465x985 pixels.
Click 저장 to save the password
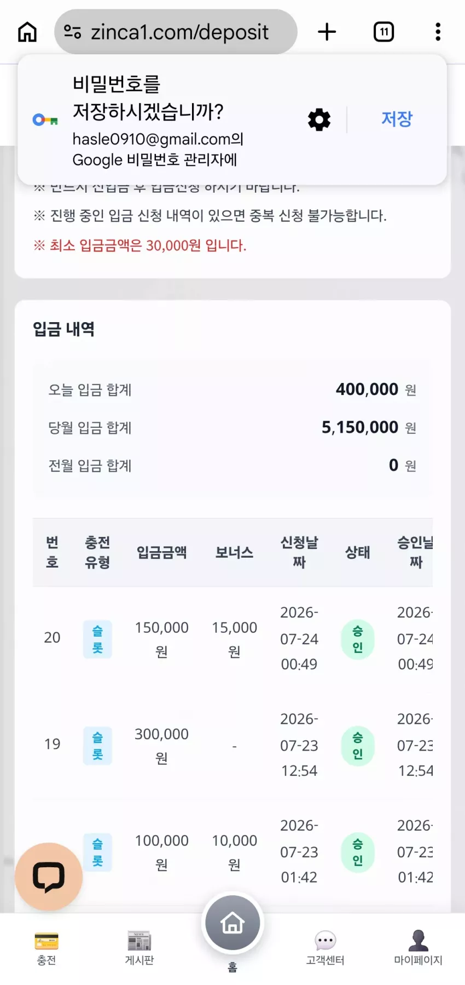coord(397,119)
